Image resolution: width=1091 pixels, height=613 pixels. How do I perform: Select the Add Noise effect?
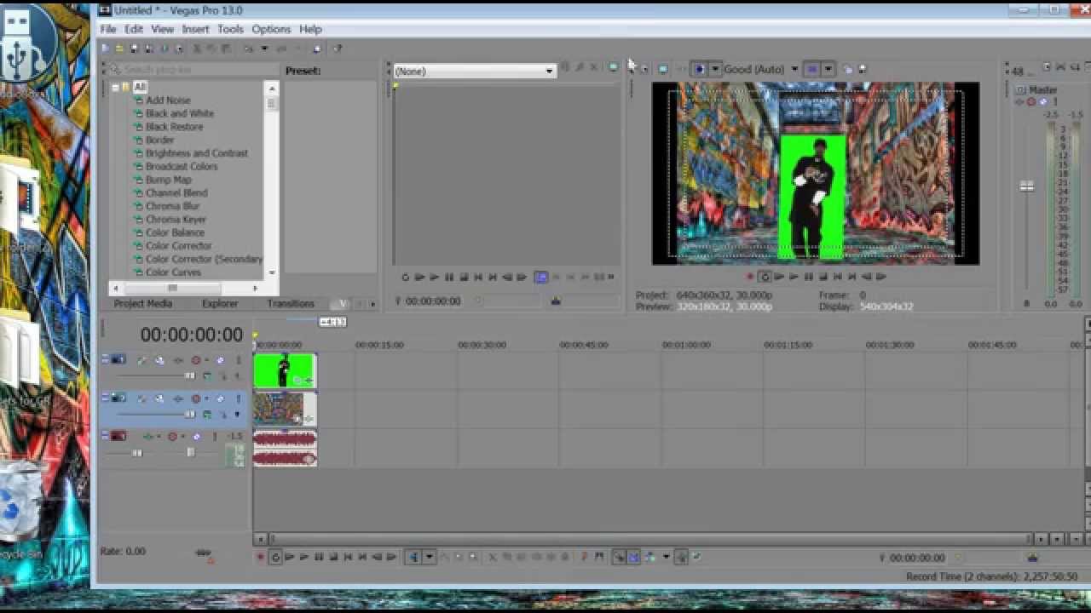[x=168, y=100]
